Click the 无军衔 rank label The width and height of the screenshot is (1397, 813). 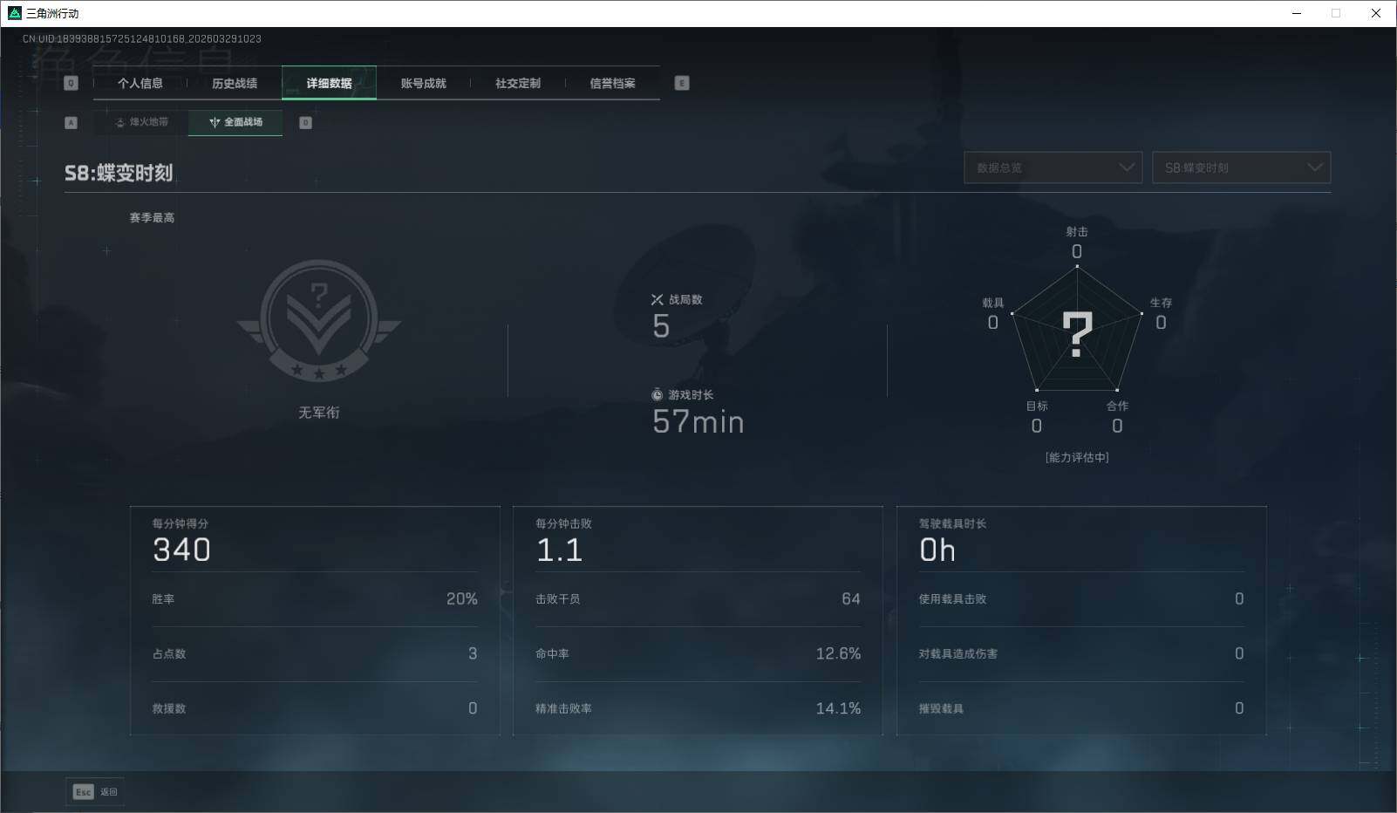(319, 413)
